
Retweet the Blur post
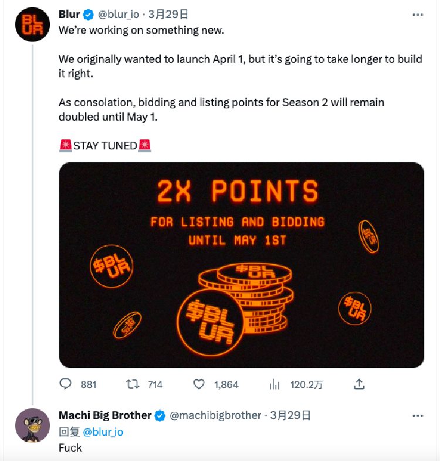[134, 384]
